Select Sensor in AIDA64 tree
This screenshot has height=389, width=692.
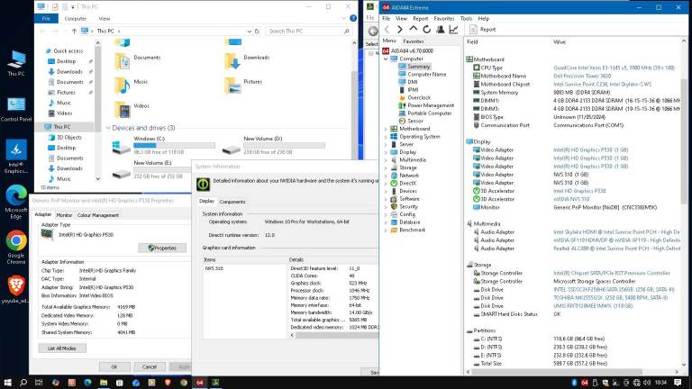(x=415, y=121)
